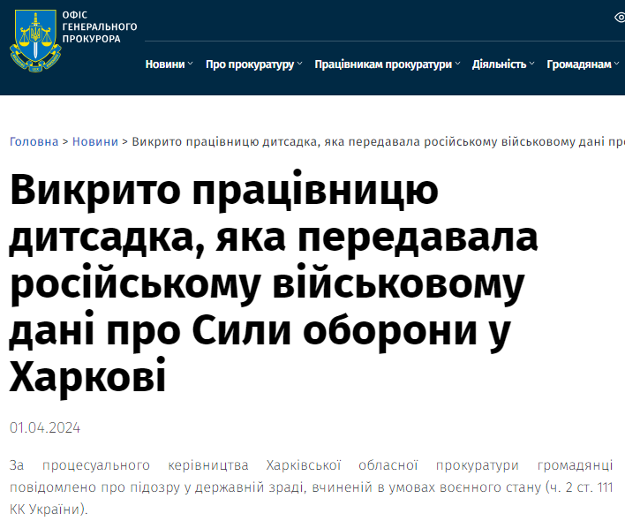Screen dimensions: 625x521
Task: Click the Офіс Генерального Прокурора header text
Action: click(99, 26)
